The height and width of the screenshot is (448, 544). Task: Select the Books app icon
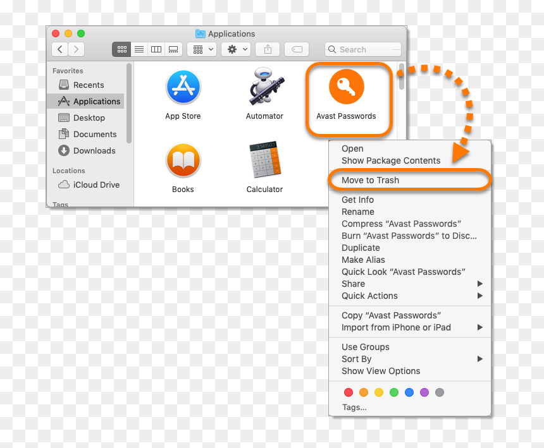click(183, 160)
